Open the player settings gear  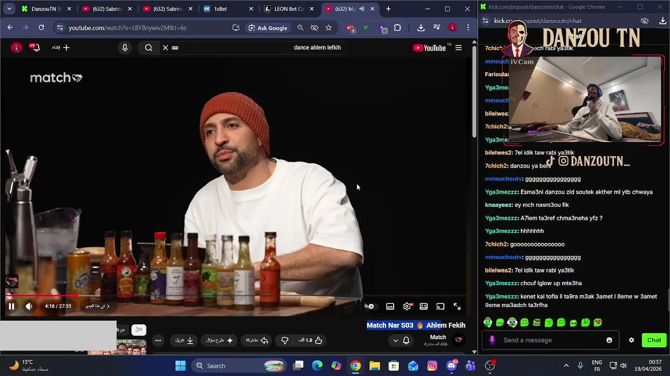[407, 307]
